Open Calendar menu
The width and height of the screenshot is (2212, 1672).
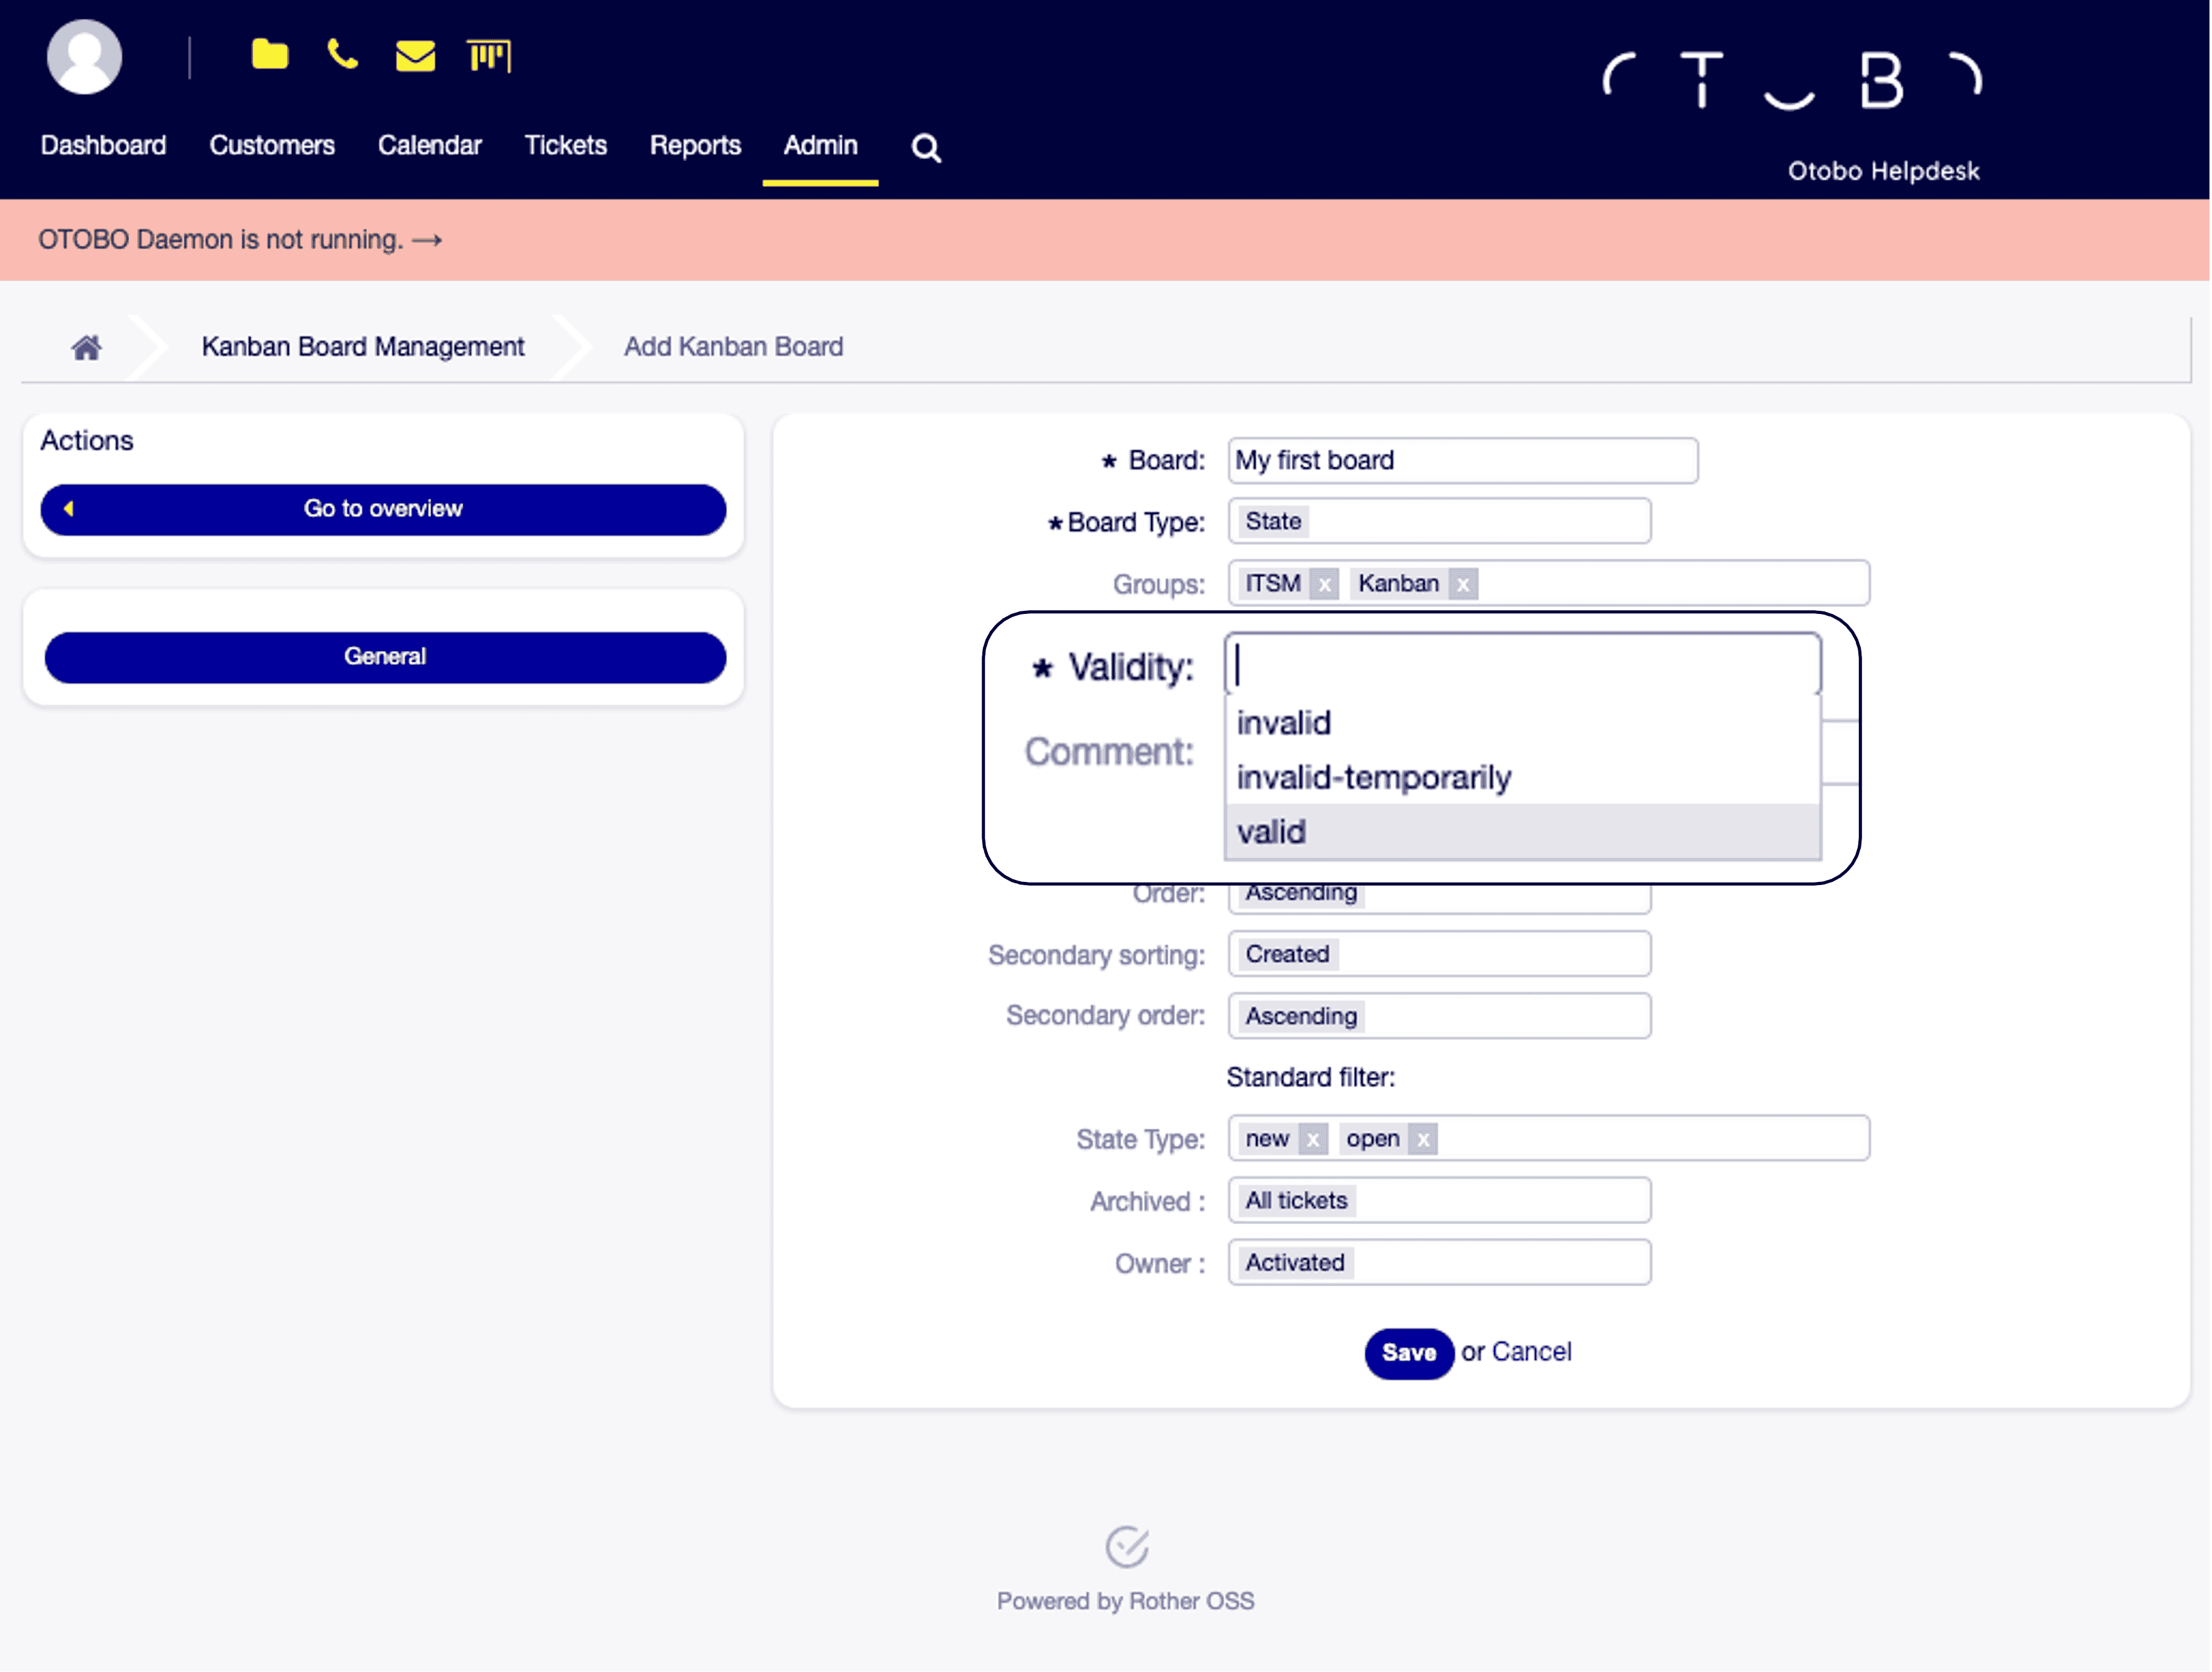(x=429, y=146)
